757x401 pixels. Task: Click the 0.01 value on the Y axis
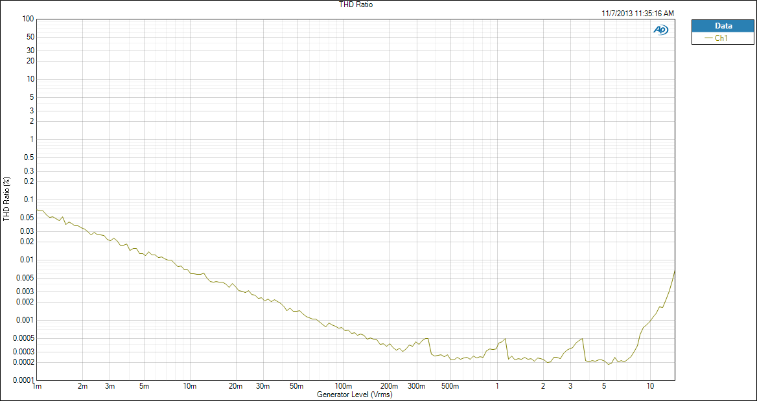(x=27, y=260)
